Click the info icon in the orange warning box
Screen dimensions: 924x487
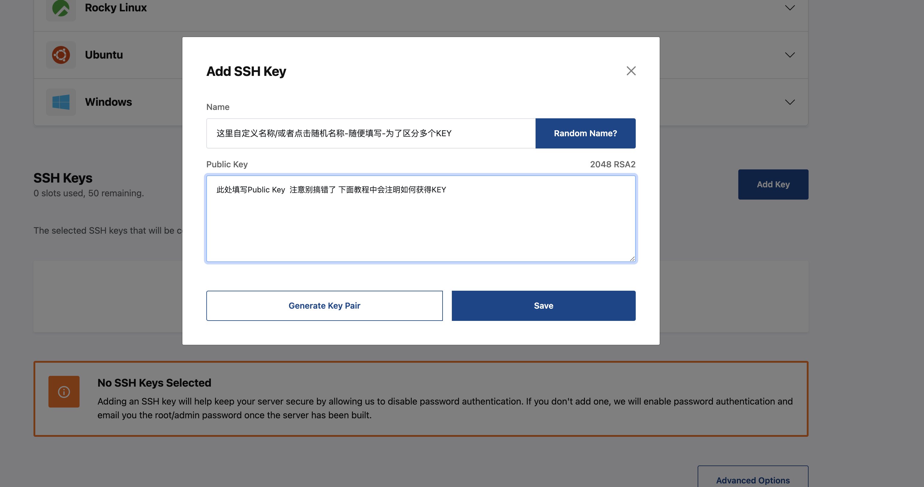[x=64, y=392]
